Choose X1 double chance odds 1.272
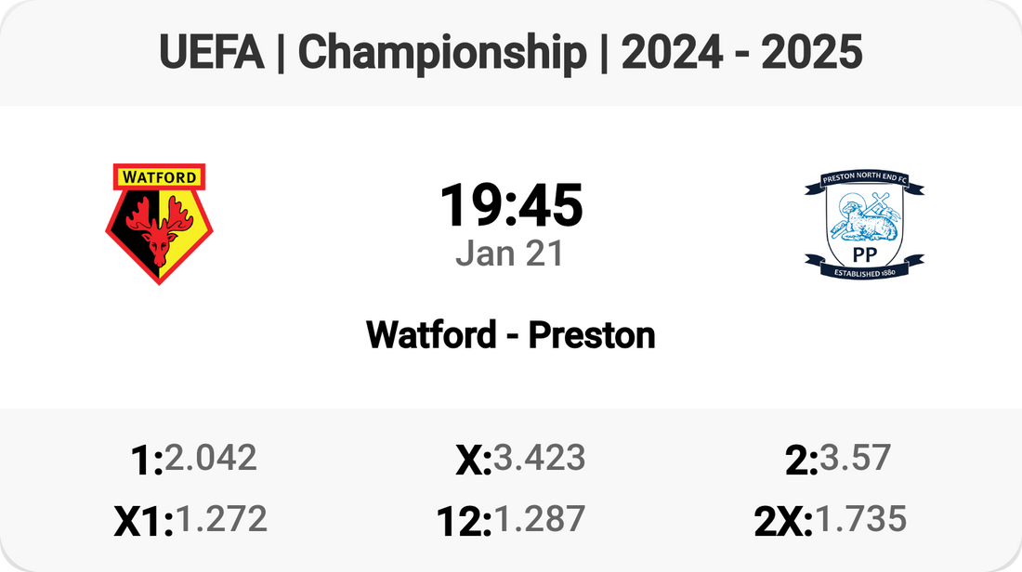The image size is (1022, 572). point(221,519)
